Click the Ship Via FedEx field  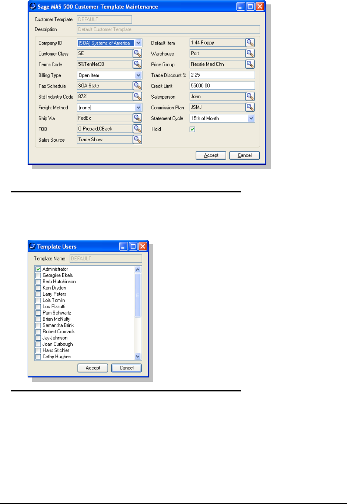pyautogui.click(x=105, y=118)
